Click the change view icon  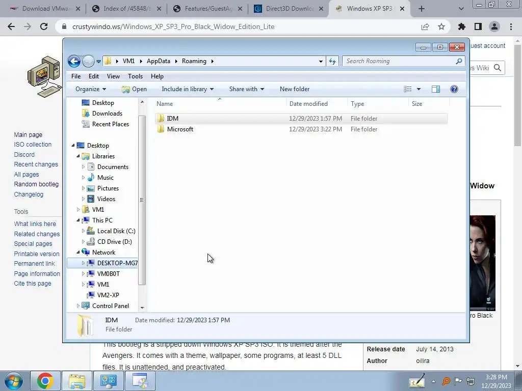(x=407, y=89)
